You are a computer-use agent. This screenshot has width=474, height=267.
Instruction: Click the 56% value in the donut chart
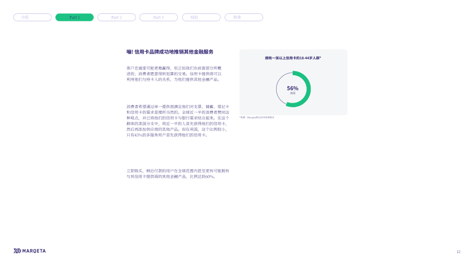[x=293, y=88]
